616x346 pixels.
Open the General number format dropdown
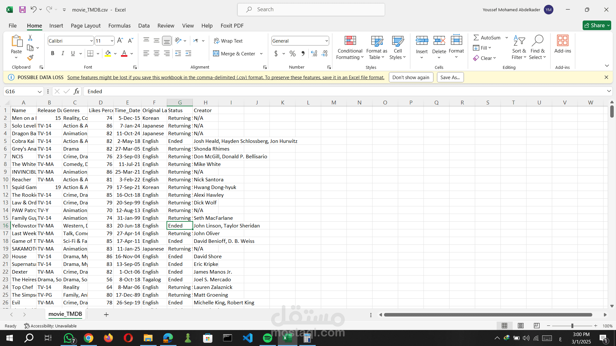[326, 41]
